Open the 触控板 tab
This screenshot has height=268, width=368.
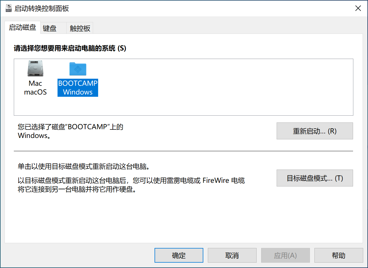click(80, 28)
